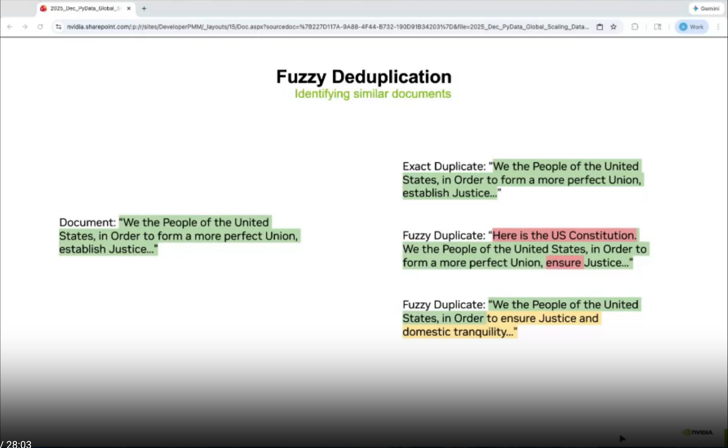Click the clipboard icon in address bar

(599, 27)
